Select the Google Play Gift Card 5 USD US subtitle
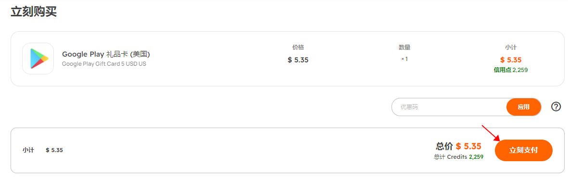This screenshot has height=178, width=568. point(104,64)
